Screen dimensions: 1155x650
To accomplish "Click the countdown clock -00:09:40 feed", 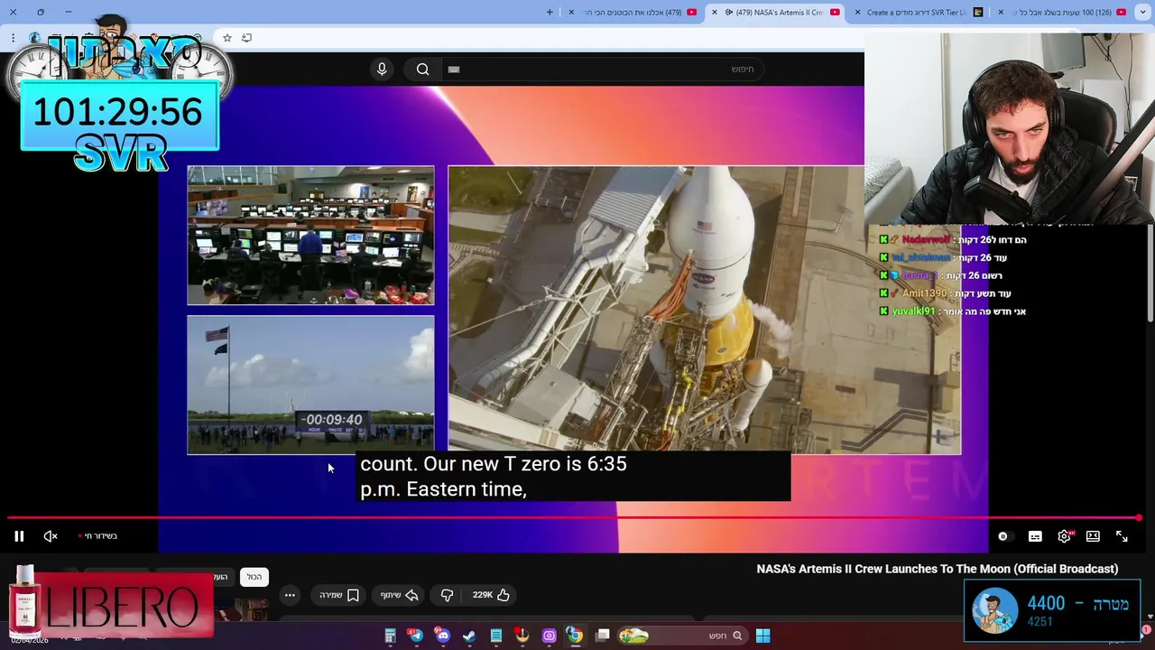I will click(x=310, y=385).
